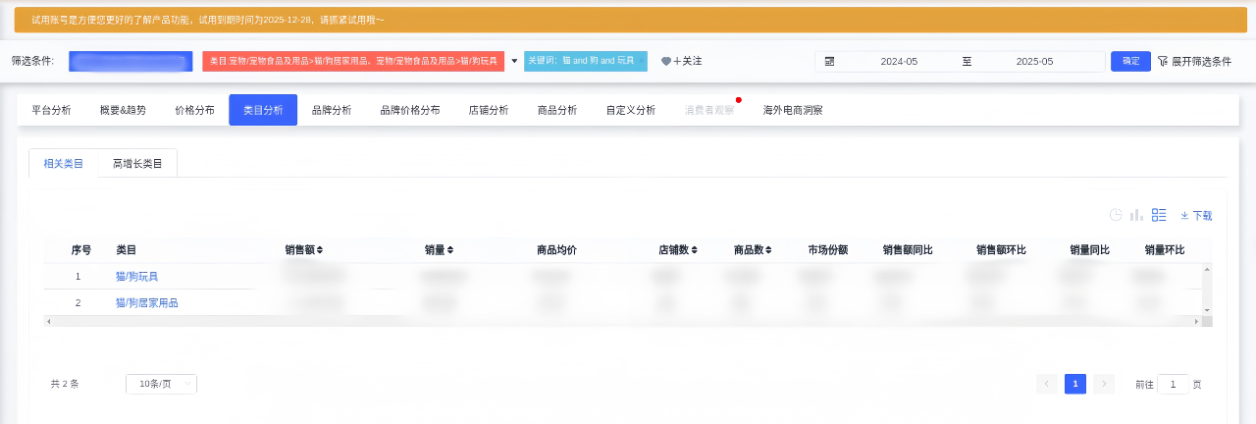Open the 概要&趋势 tab
The height and width of the screenshot is (424, 1256).
123,110
